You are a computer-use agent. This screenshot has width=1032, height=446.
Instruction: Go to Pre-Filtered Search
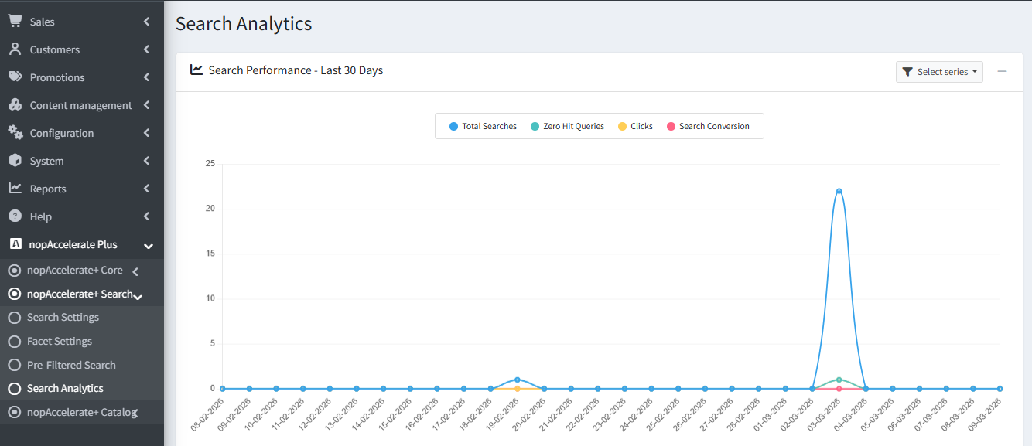point(71,366)
